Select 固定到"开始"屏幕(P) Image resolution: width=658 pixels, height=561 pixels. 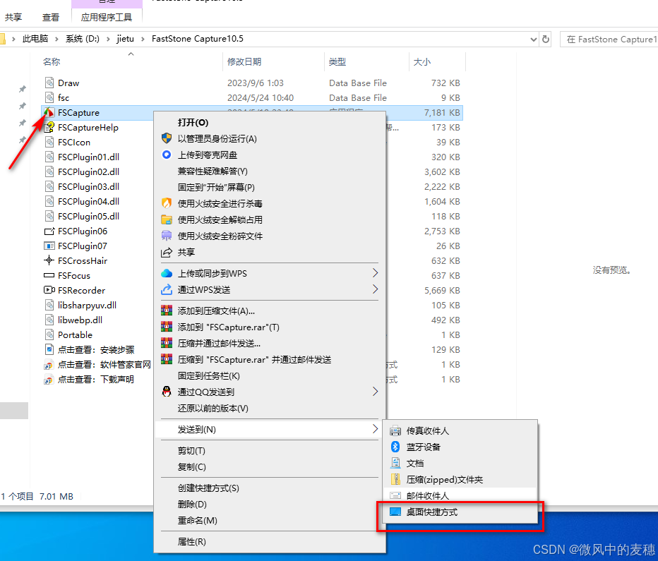270,187
